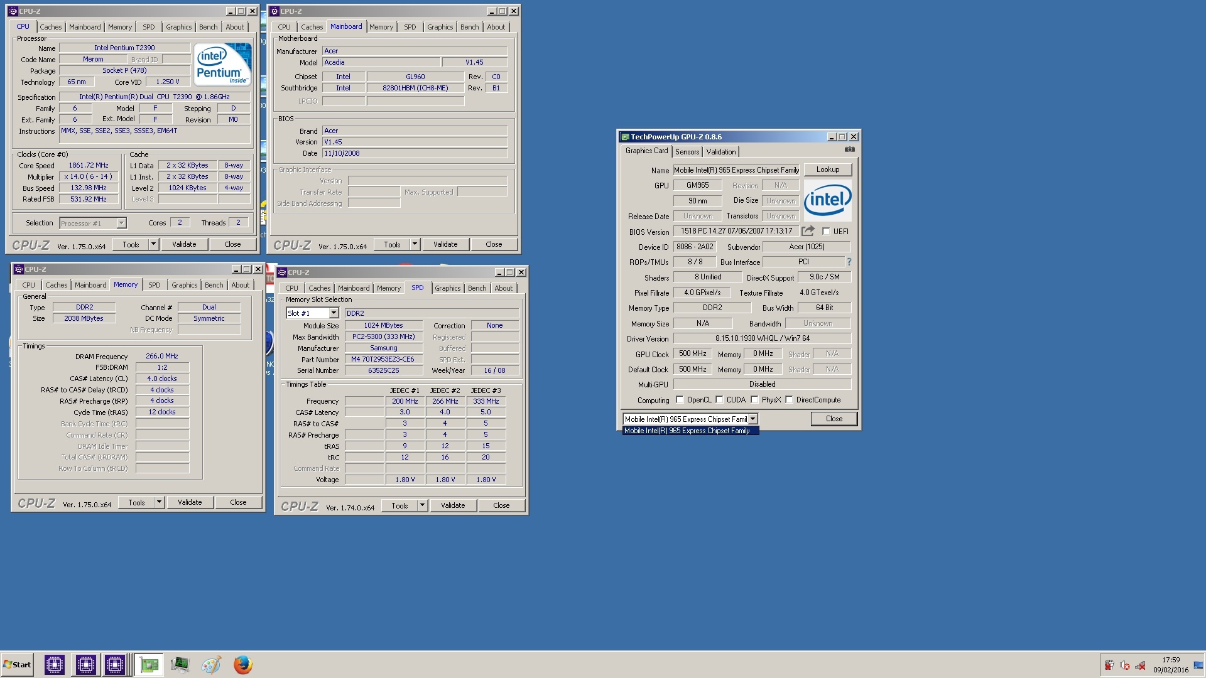Click Validate in the CPU tab window
Viewport: 1206px width, 678px height.
click(x=184, y=244)
